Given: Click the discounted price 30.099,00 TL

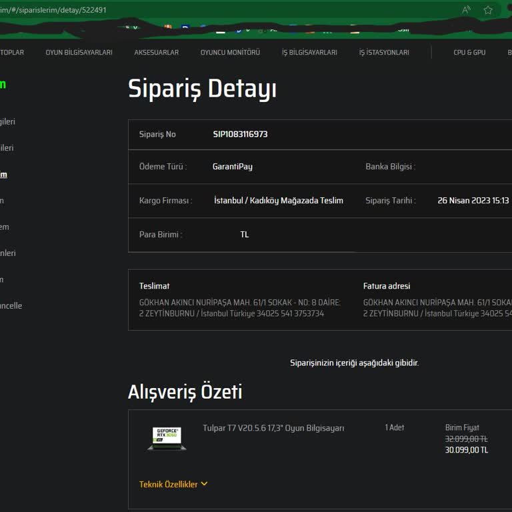Looking at the screenshot, I should [467, 450].
